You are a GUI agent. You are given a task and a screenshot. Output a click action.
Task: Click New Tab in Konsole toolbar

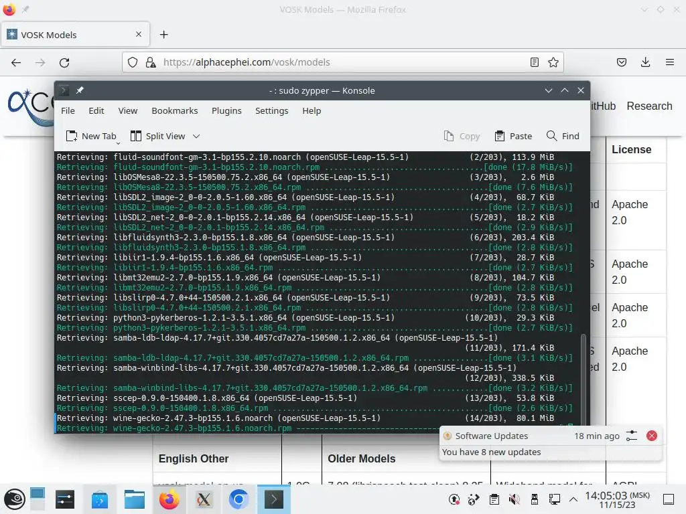click(91, 137)
